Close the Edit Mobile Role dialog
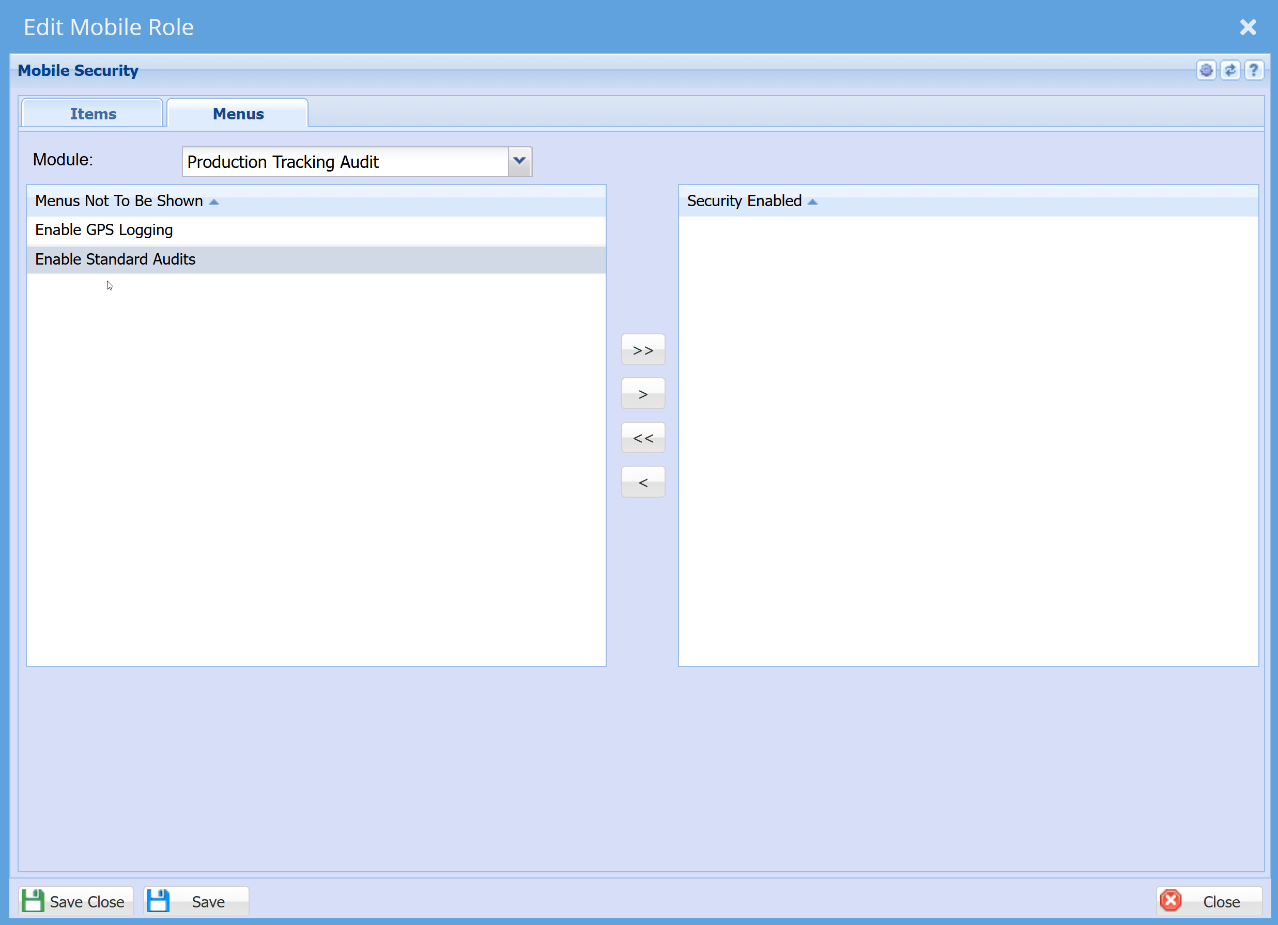This screenshot has height=925, width=1278. 1248,27
